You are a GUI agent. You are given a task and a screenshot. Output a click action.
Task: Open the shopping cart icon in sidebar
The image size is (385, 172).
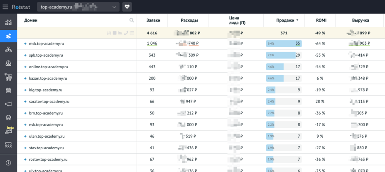[8, 77]
